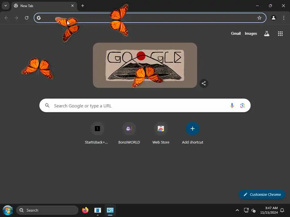This screenshot has width=290, height=217.
Task: Expand hidden system tray icons chevron
Action: [x=237, y=210]
